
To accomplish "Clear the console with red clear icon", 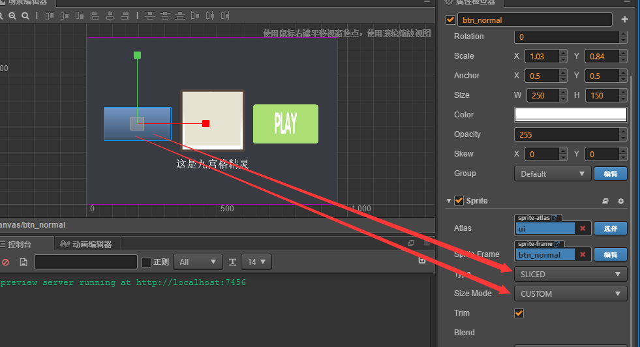I will [6, 262].
